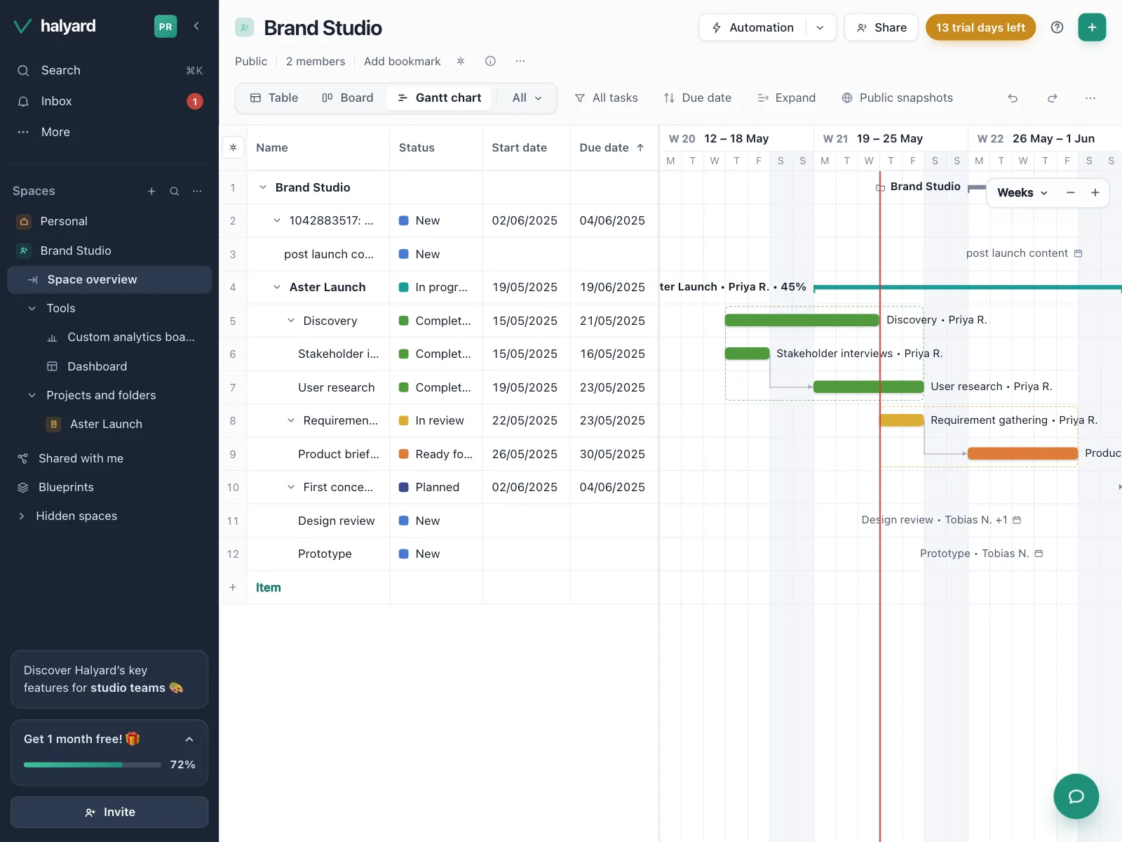Zoom in the Gantt timeline
The width and height of the screenshot is (1122, 842).
(x=1095, y=193)
